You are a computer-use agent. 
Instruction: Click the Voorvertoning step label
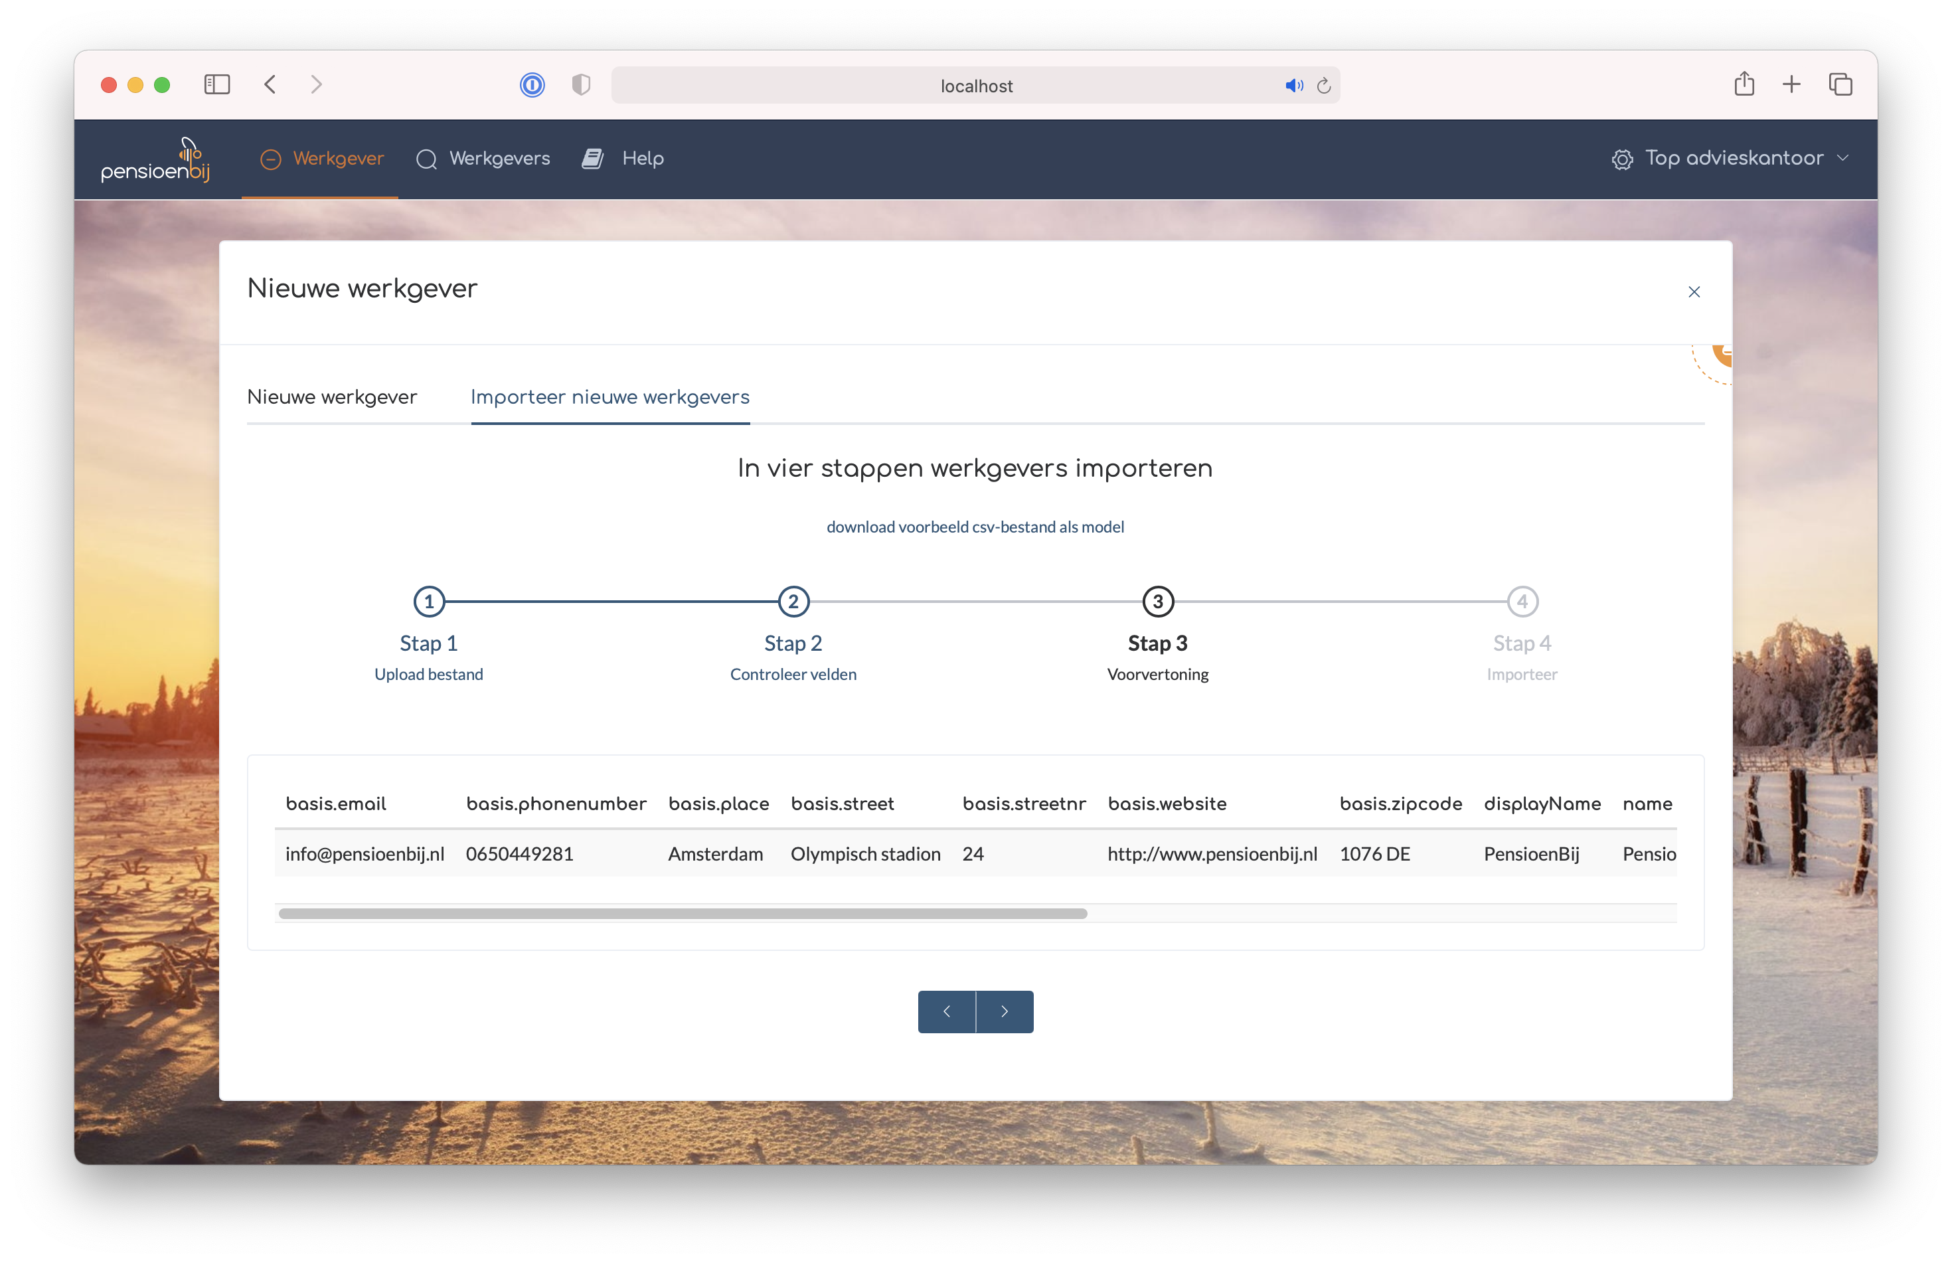[x=1158, y=674]
